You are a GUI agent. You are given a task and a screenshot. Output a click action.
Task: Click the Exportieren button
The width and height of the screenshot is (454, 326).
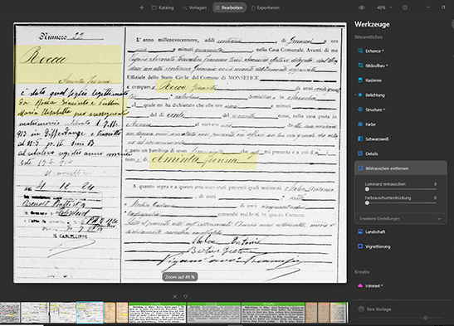coord(265,7)
